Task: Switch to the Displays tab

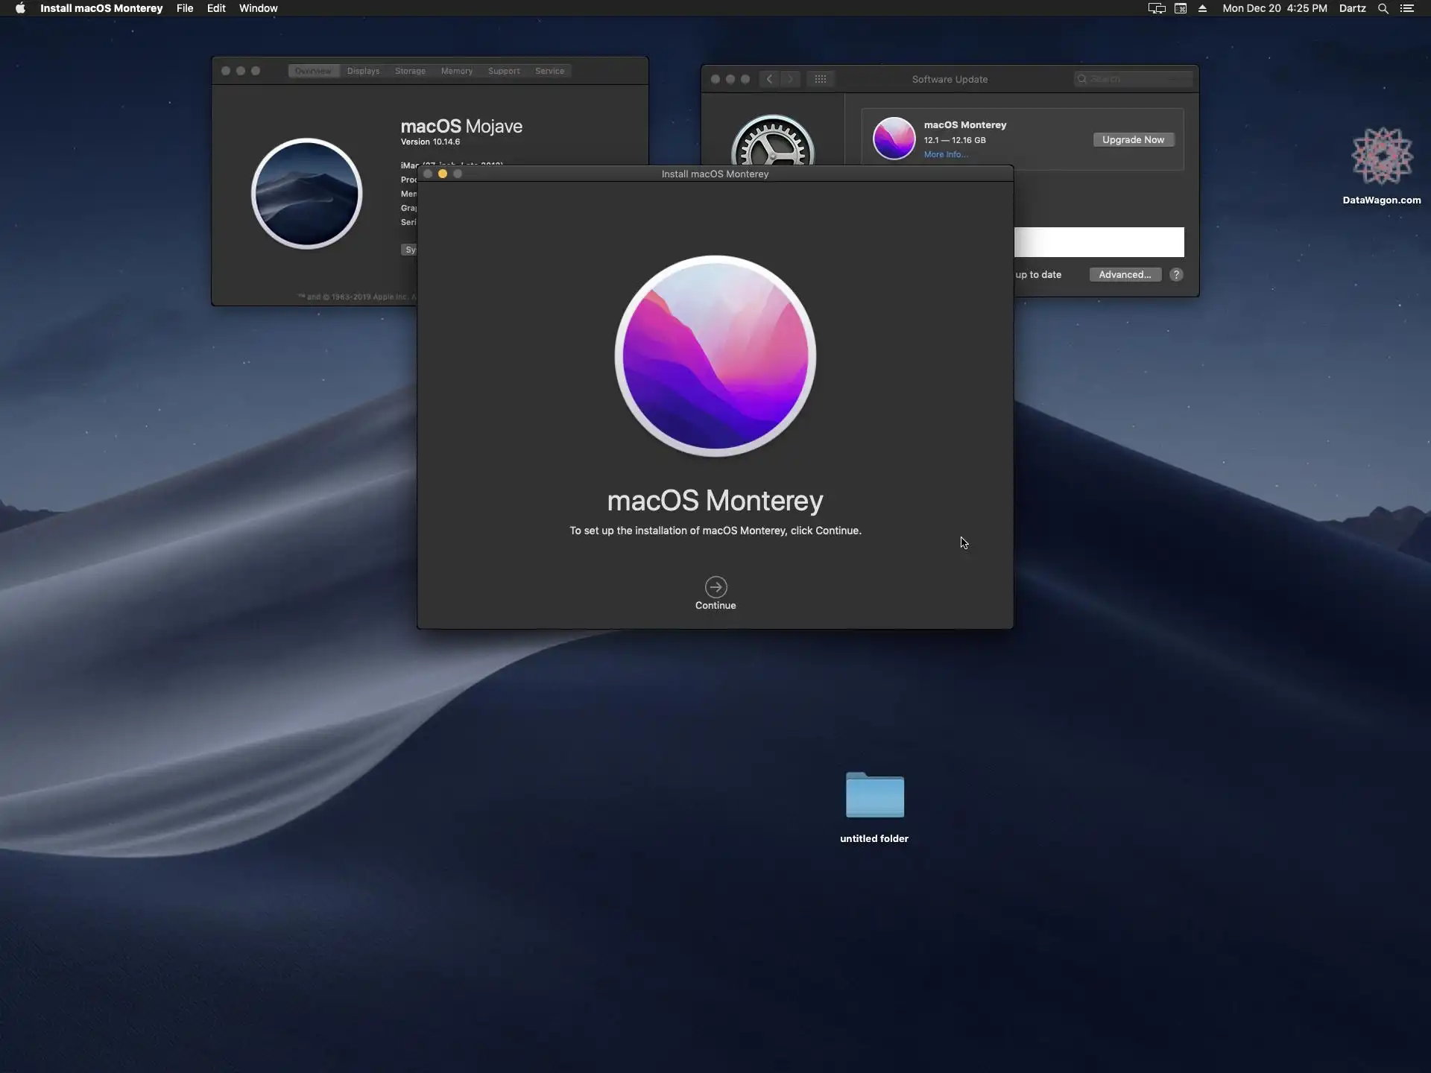Action: (x=363, y=71)
